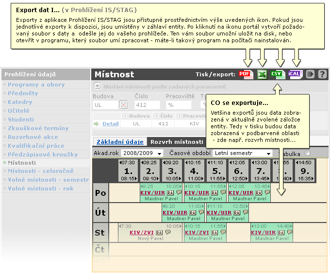Click RA badge on Wednesday KIV/ZVI 7:30
The height and width of the screenshot is (275, 330).
click(x=159, y=232)
